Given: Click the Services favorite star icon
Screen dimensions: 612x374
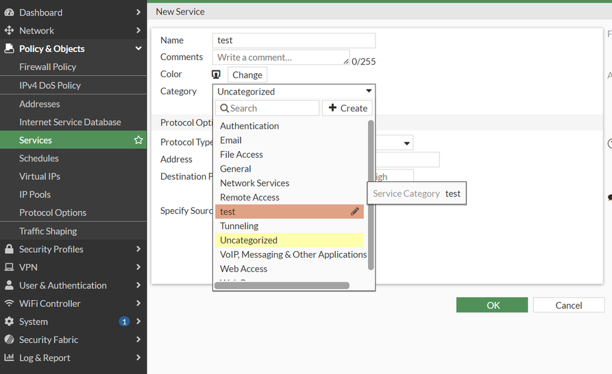Looking at the screenshot, I should pyautogui.click(x=138, y=140).
